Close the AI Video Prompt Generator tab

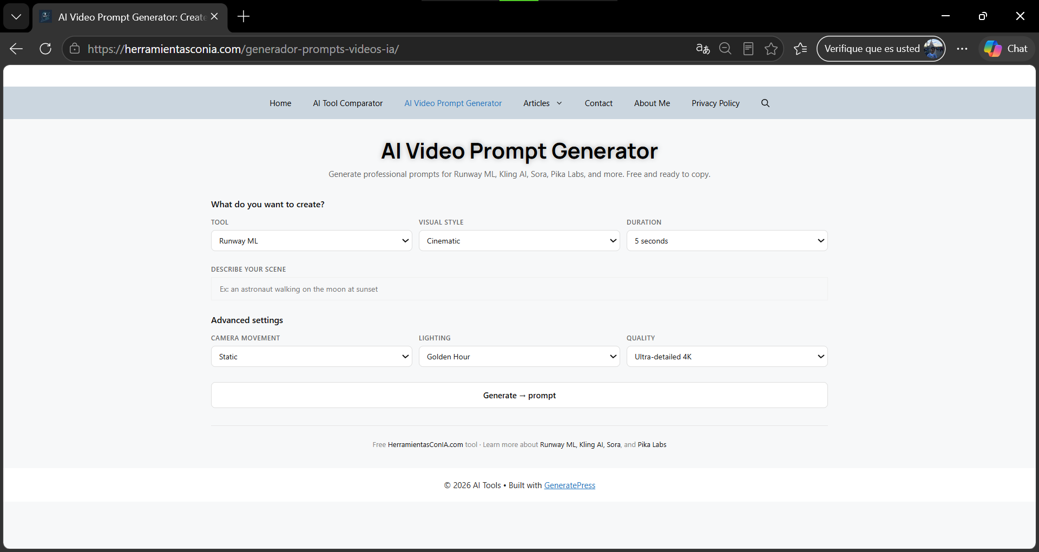tap(215, 17)
